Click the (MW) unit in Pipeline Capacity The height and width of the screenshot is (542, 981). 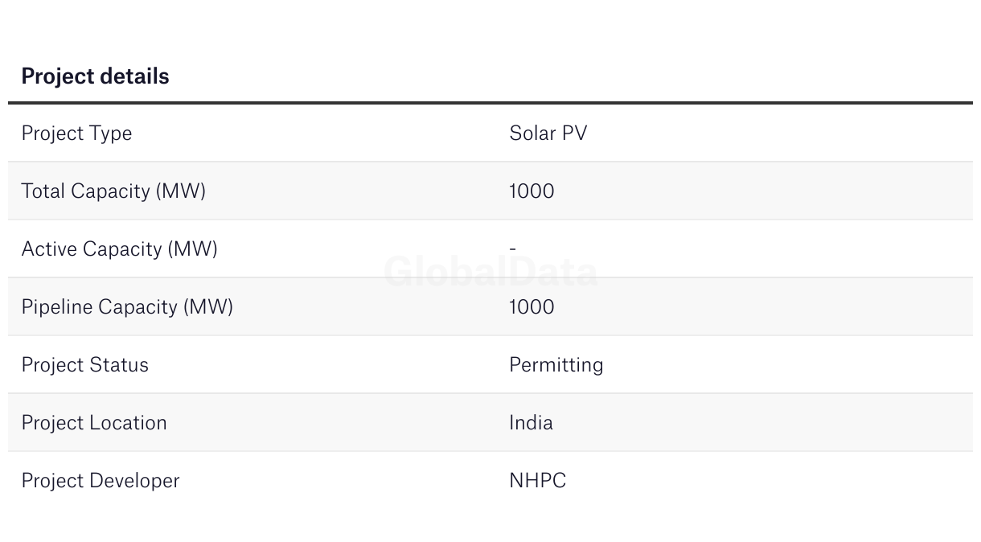[208, 306]
